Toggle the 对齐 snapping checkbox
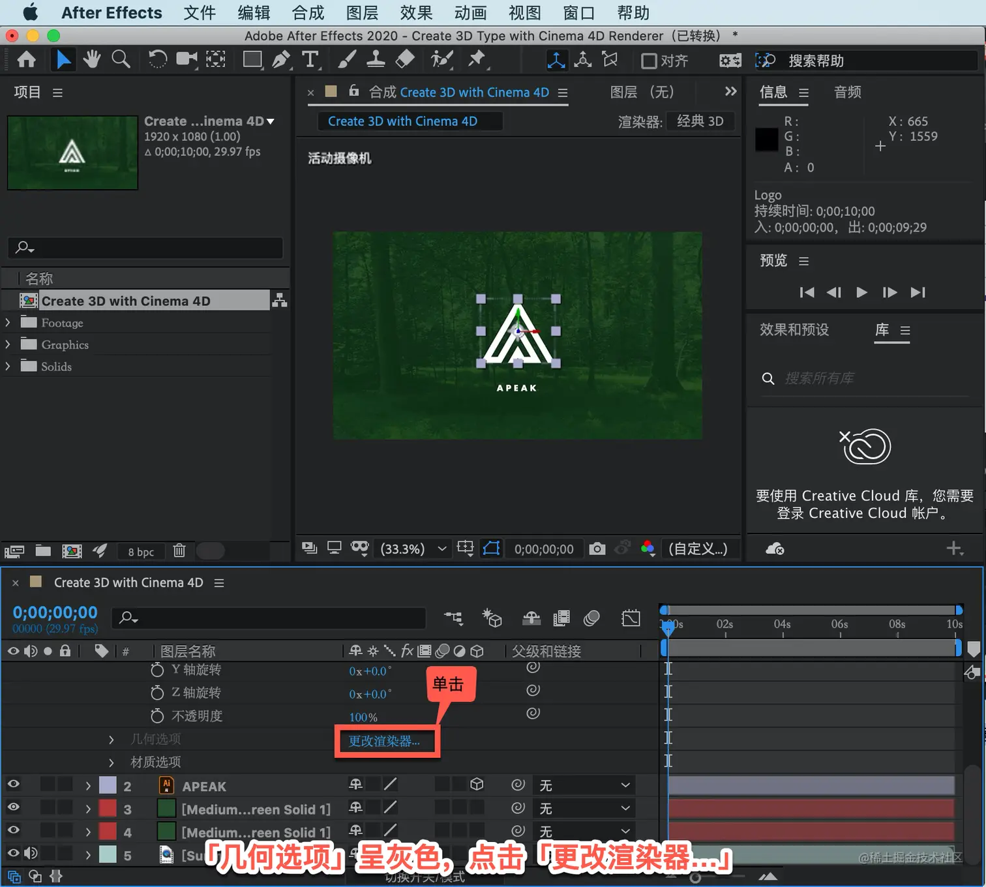 [x=649, y=61]
